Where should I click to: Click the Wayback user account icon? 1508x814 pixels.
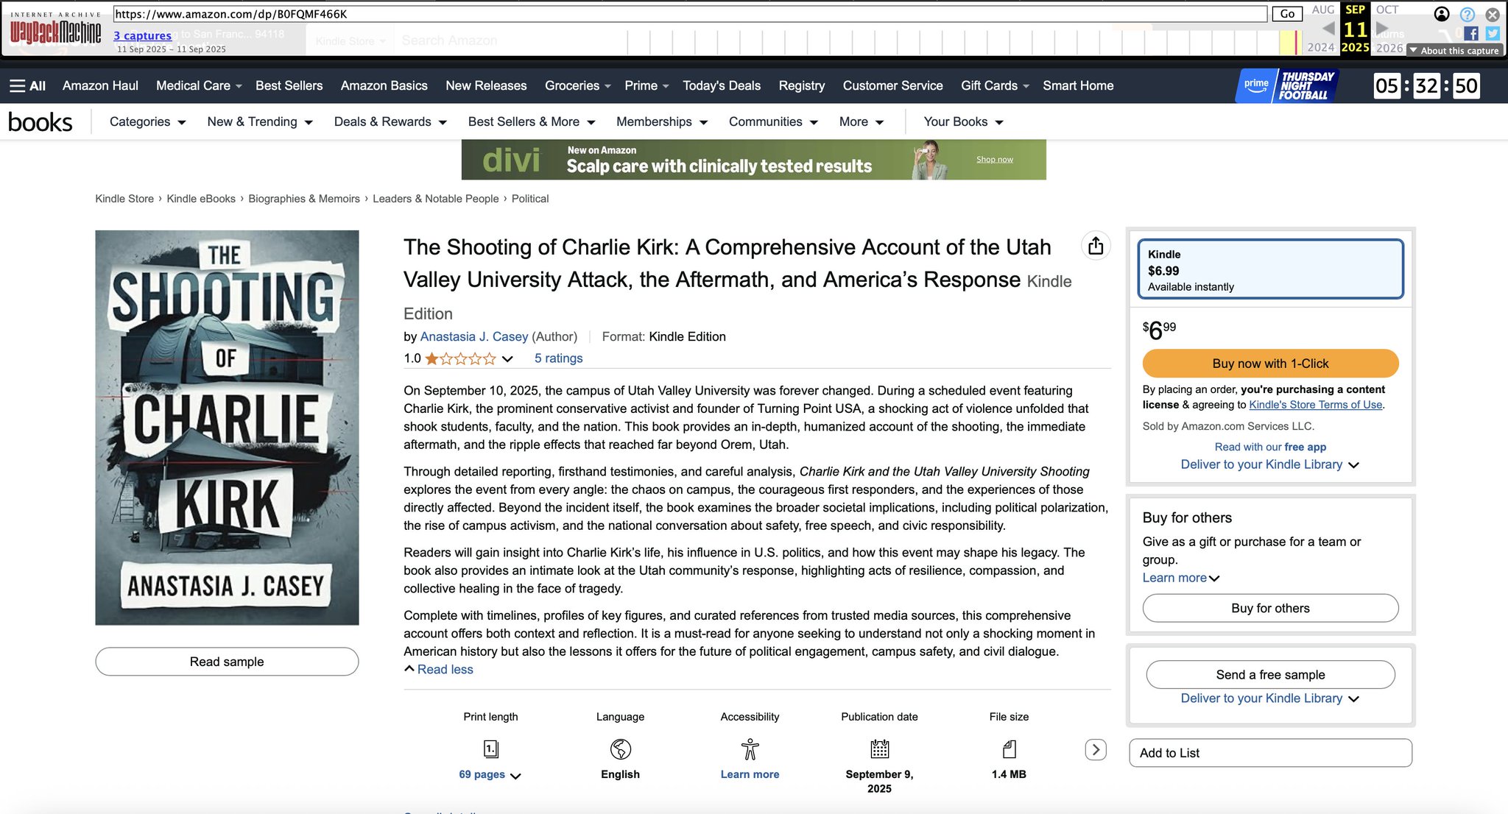pos(1442,14)
